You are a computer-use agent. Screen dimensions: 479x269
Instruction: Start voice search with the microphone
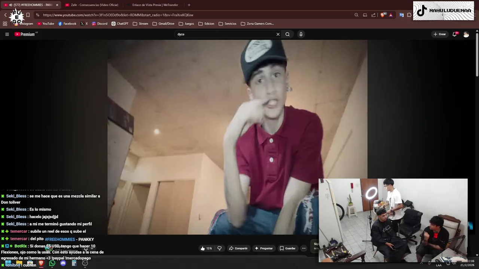pyautogui.click(x=301, y=34)
